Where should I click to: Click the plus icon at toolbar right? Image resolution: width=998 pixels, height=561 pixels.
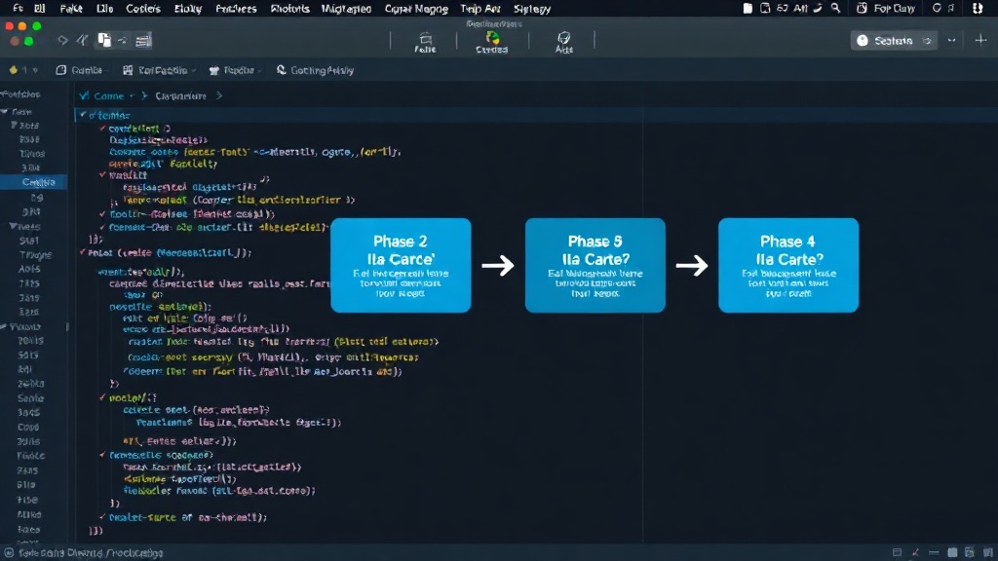(980, 40)
